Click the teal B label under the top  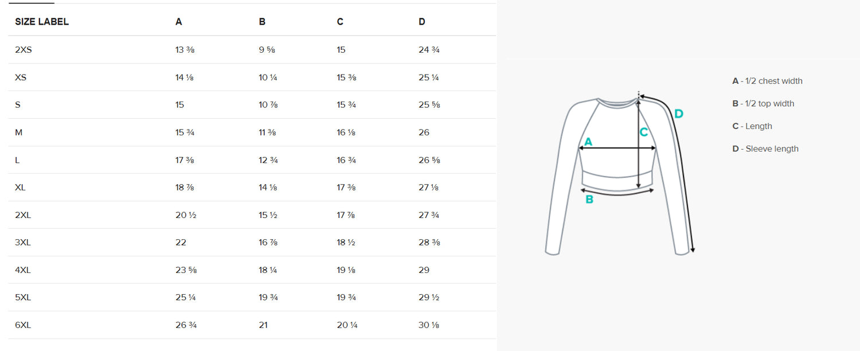pos(589,200)
